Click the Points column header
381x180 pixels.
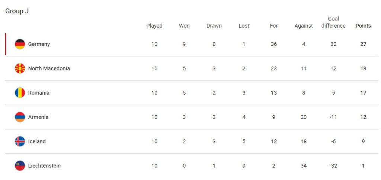point(363,26)
